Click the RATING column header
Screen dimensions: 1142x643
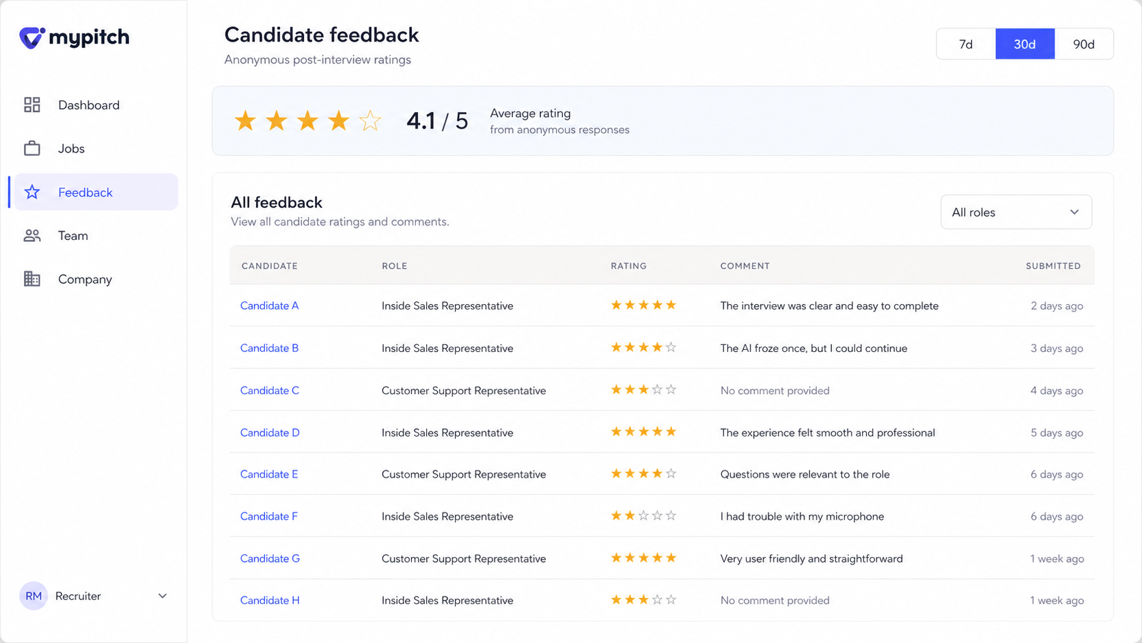pyautogui.click(x=628, y=266)
